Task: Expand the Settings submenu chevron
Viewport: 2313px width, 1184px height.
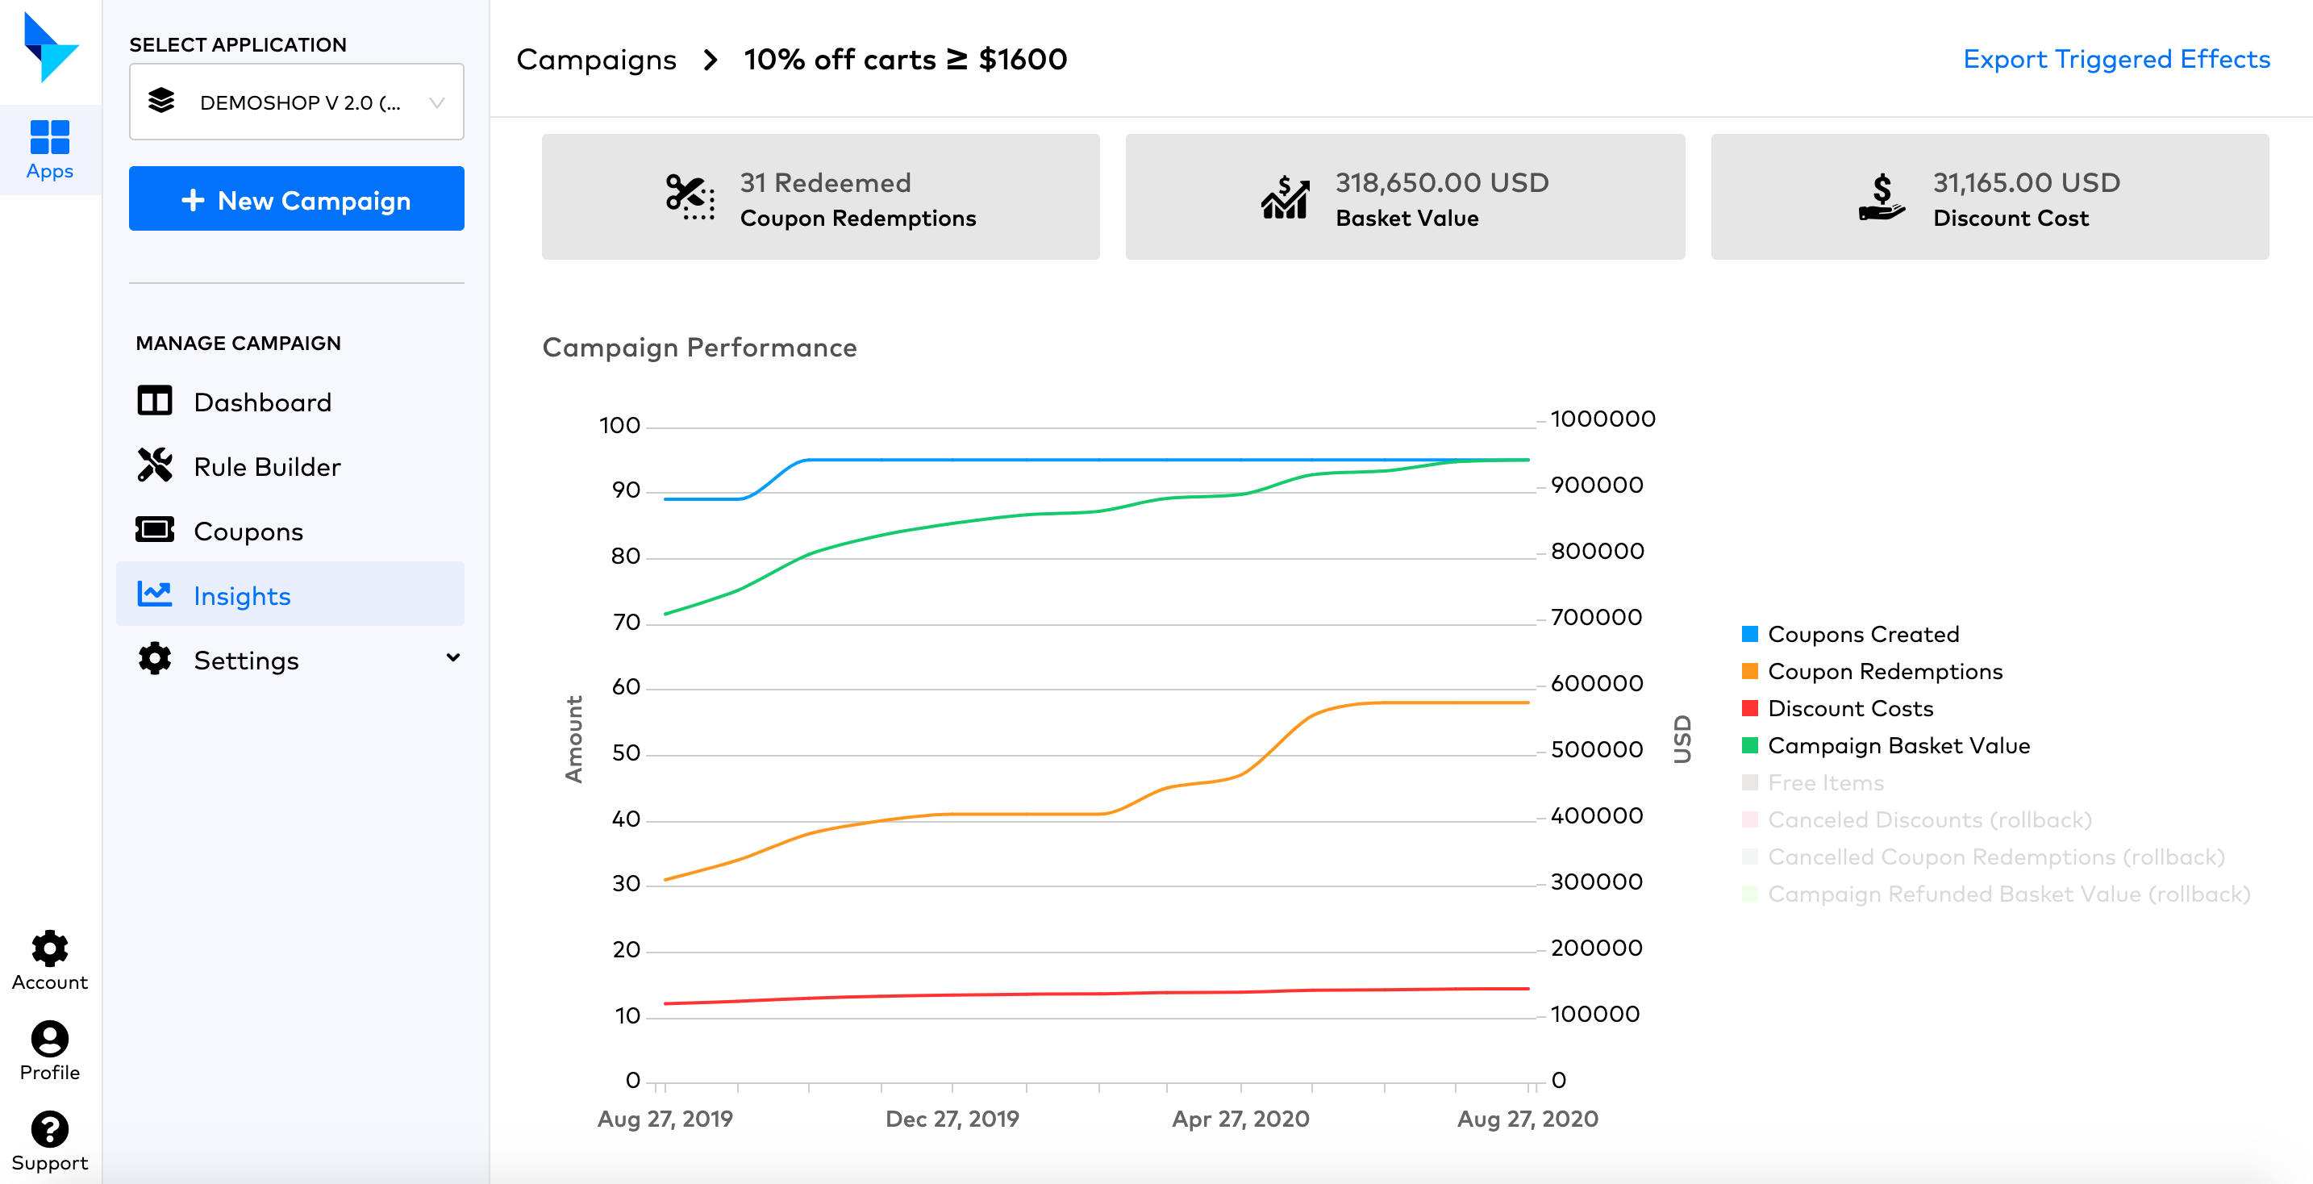Action: pos(453,658)
